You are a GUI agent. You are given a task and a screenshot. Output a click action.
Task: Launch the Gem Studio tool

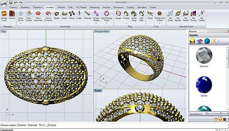coord(21,16)
